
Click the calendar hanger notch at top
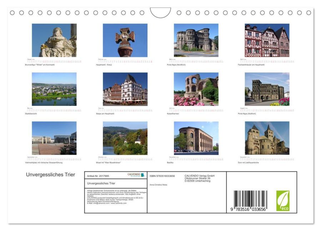(160, 12)
